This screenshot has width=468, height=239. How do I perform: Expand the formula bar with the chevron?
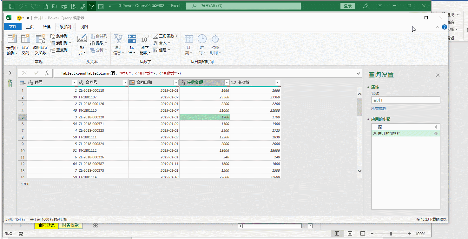[x=359, y=73]
